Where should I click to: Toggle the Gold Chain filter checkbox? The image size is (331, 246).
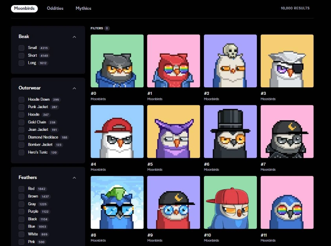22,122
